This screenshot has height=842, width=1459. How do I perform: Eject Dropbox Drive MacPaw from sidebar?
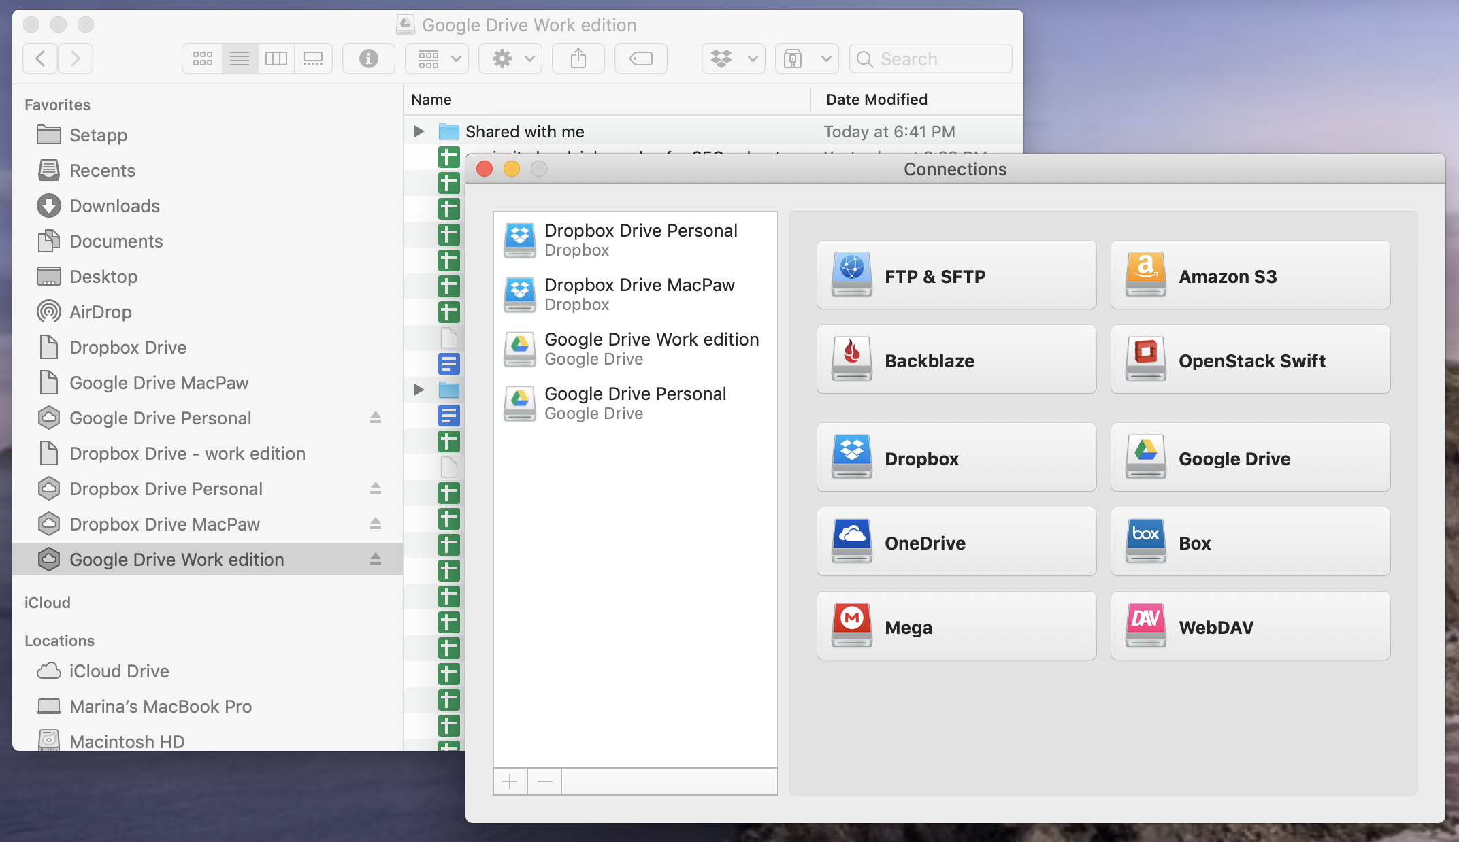(376, 523)
